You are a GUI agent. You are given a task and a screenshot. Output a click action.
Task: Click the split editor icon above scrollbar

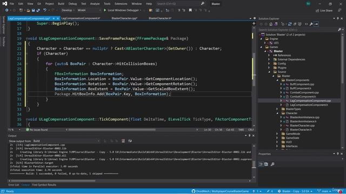click(x=254, y=23)
